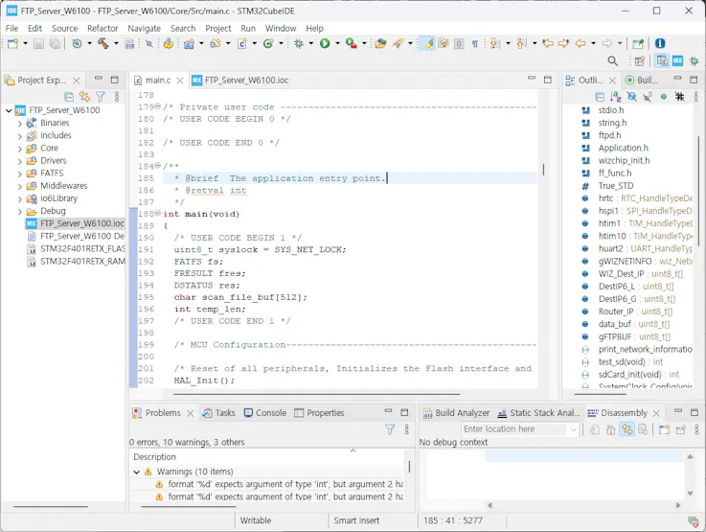The height and width of the screenshot is (532, 706).
Task: Switch to the Static Stack Analyzer tab
Action: [538, 413]
